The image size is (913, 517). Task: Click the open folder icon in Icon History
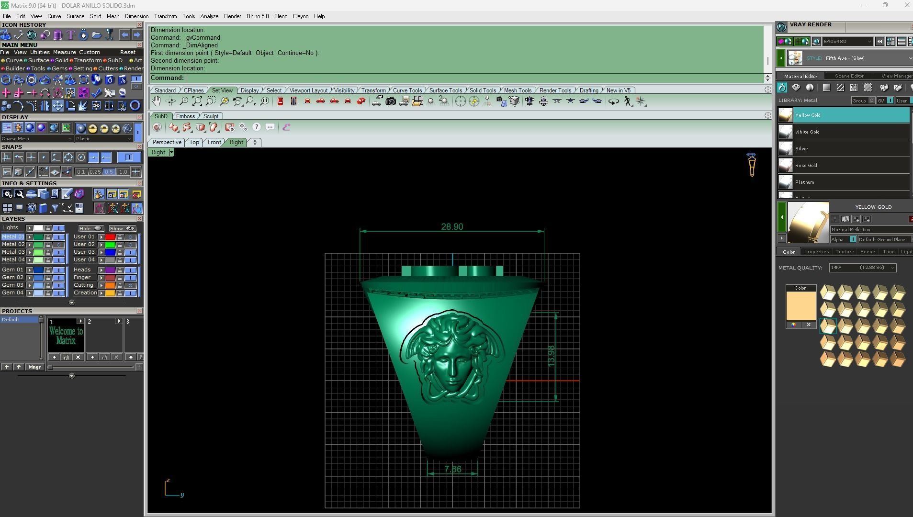96,35
